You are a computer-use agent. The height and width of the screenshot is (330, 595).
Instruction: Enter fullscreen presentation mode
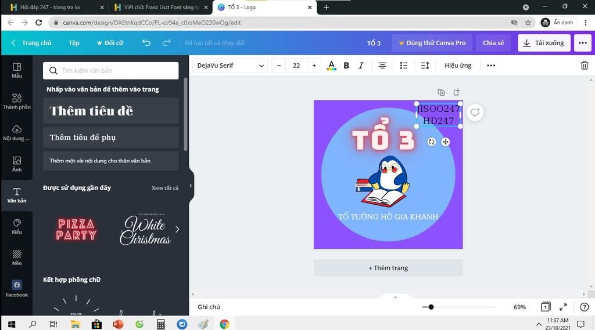click(563, 307)
